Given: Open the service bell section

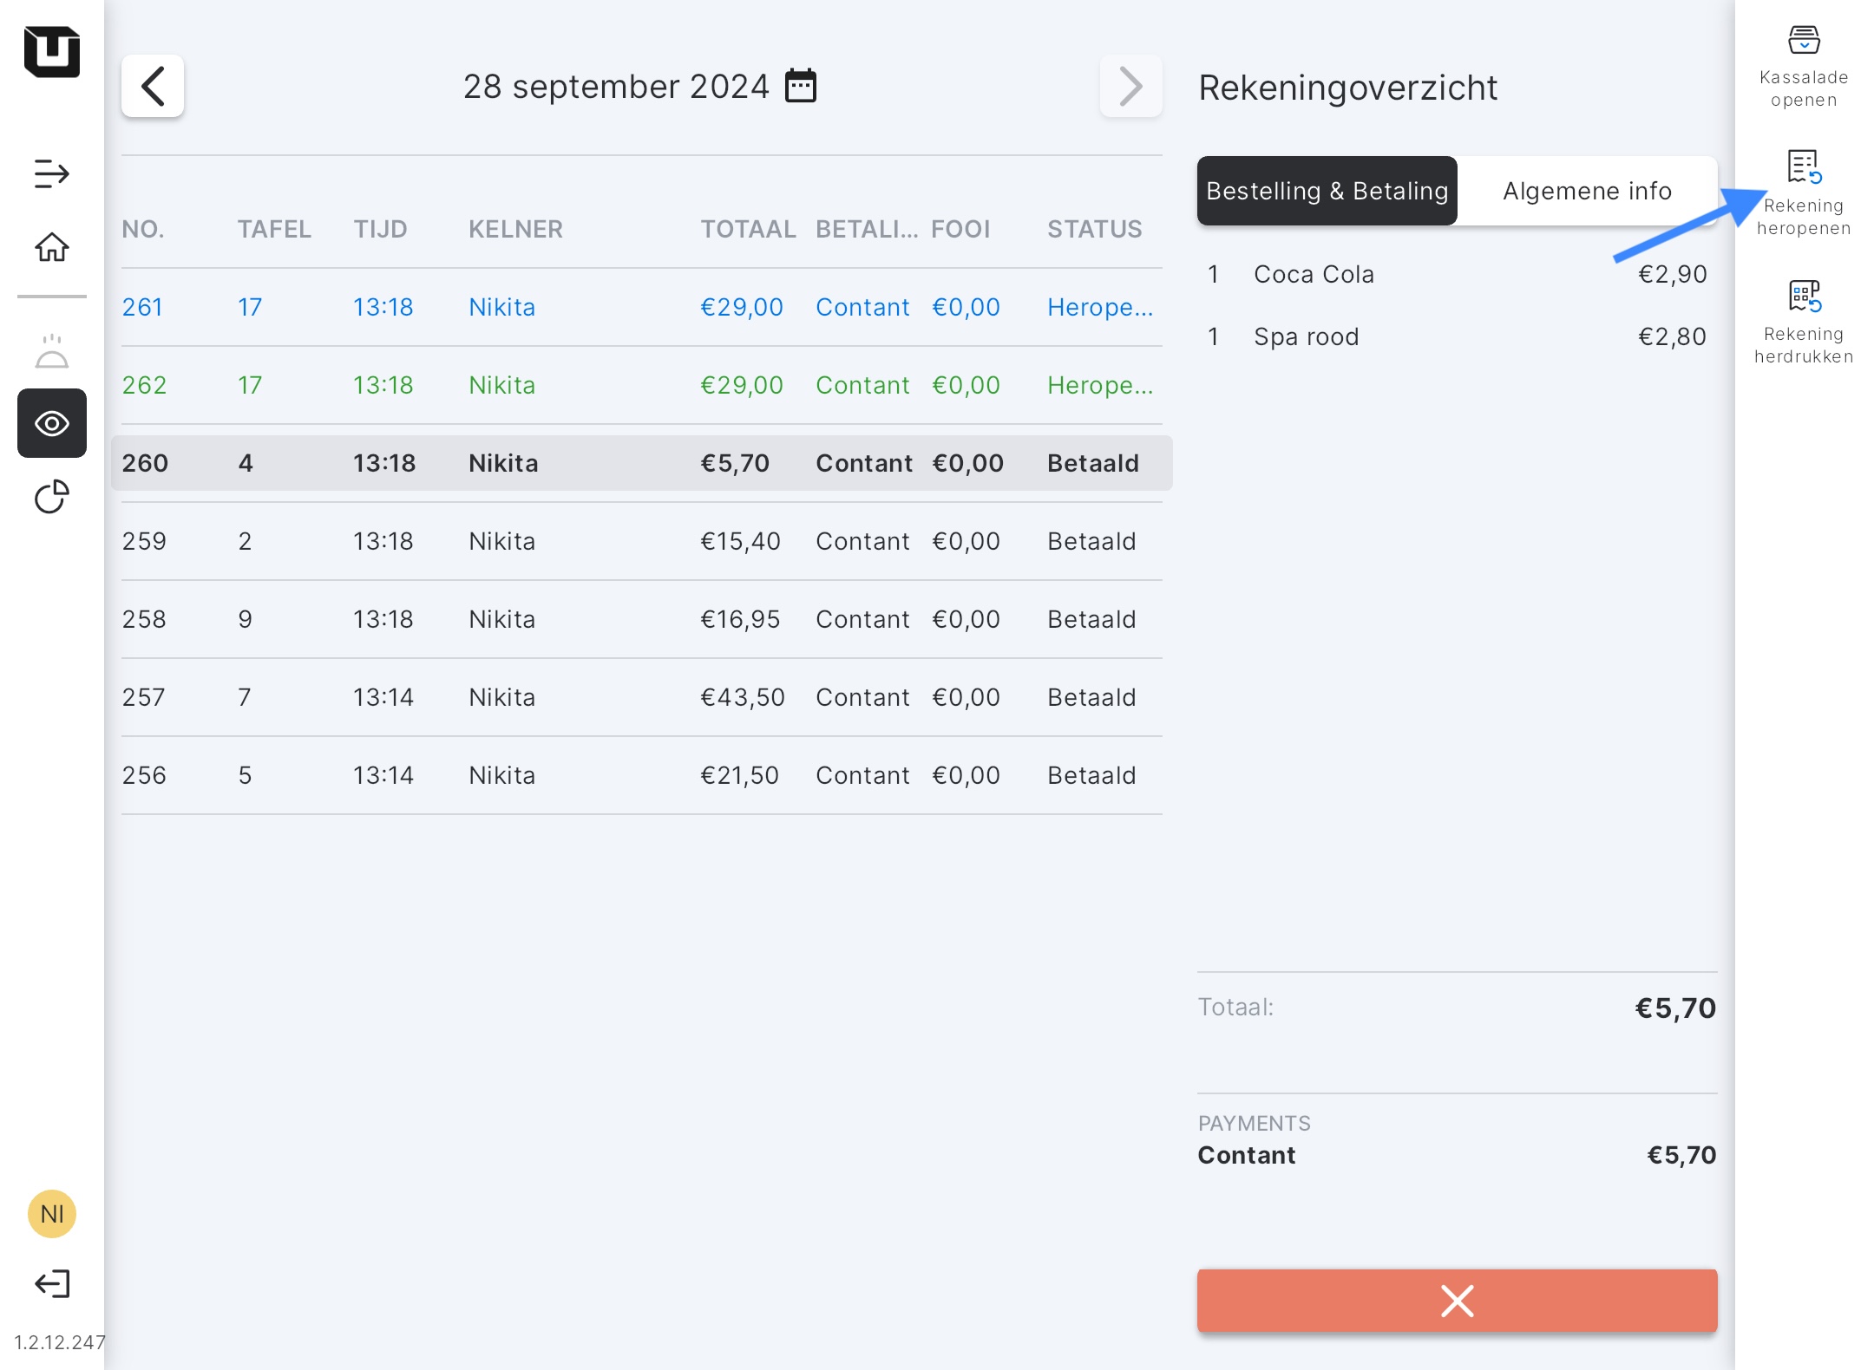Looking at the screenshot, I should point(52,351).
